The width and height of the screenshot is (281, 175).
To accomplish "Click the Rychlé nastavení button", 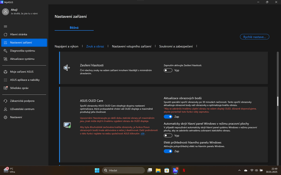I will 254,37.
